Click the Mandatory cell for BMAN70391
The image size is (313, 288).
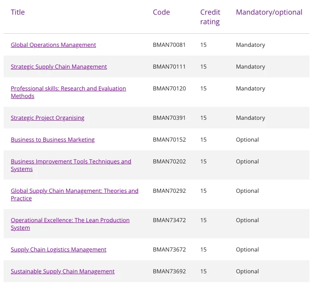point(250,118)
